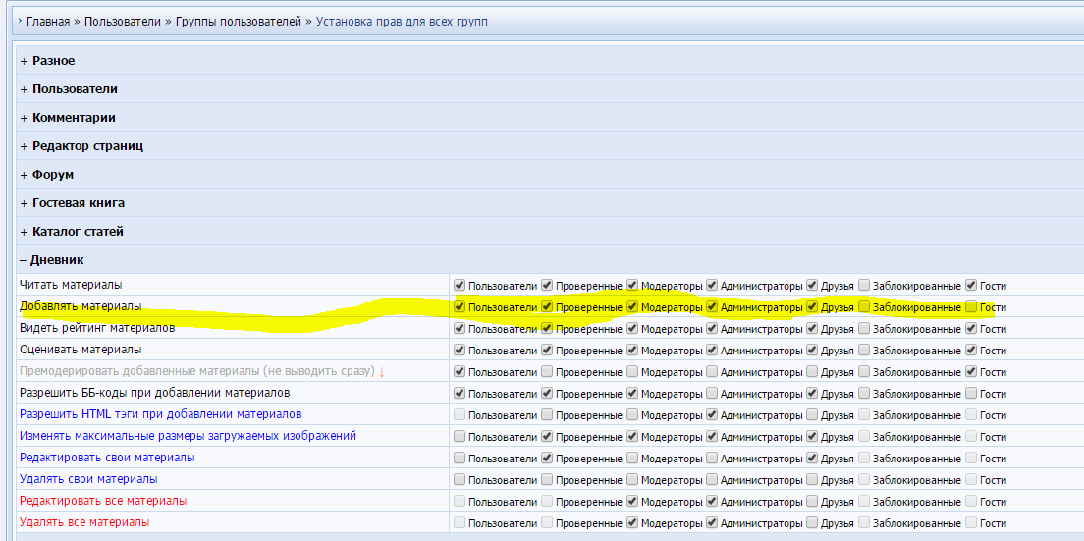Expand the Каталог статей section

tap(78, 232)
